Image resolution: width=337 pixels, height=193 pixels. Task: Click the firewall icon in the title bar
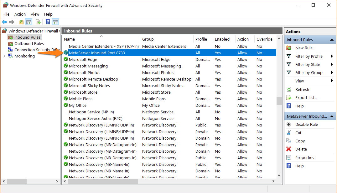click(6, 5)
